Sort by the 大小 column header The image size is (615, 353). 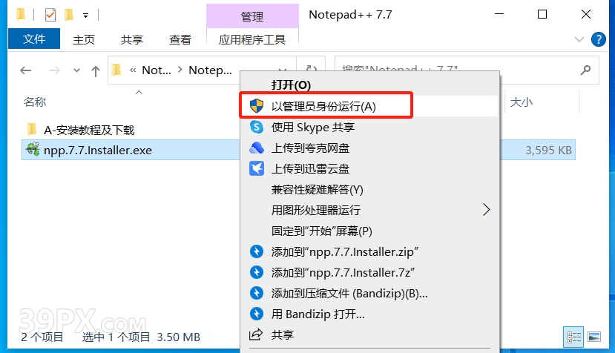pyautogui.click(x=521, y=102)
